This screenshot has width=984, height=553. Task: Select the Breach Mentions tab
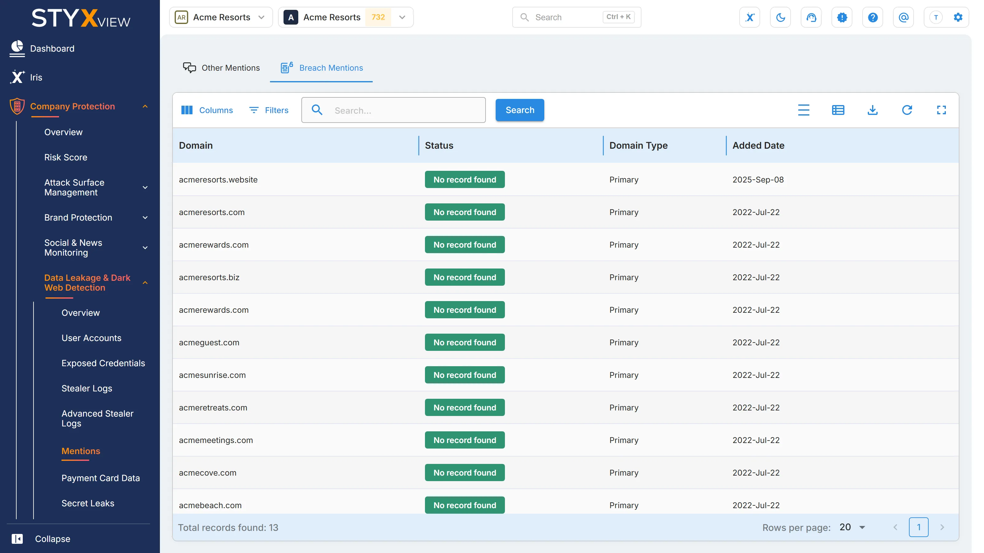pos(322,68)
